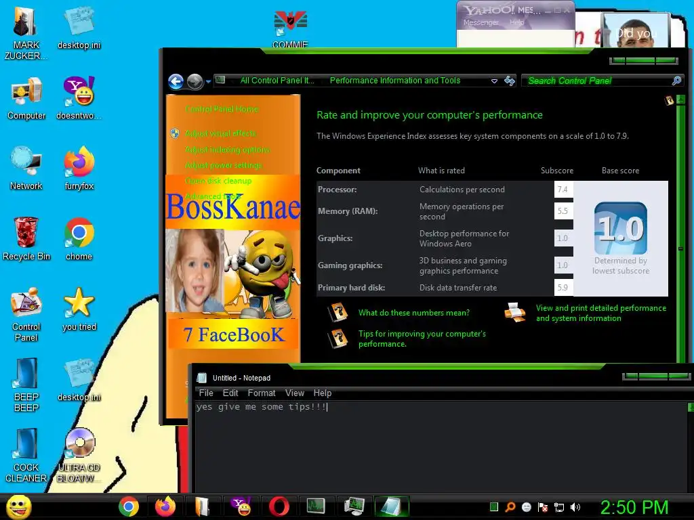Open the Yahoo Messenger 'Messenger' menu
Image resolution: width=694 pixels, height=520 pixels.
click(x=481, y=22)
